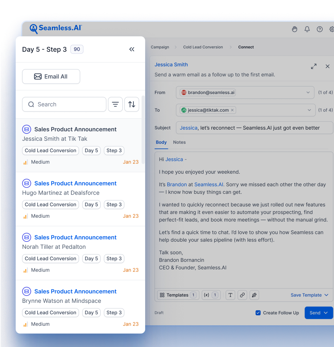Open the sort order icon
334x347 pixels.
[132, 104]
